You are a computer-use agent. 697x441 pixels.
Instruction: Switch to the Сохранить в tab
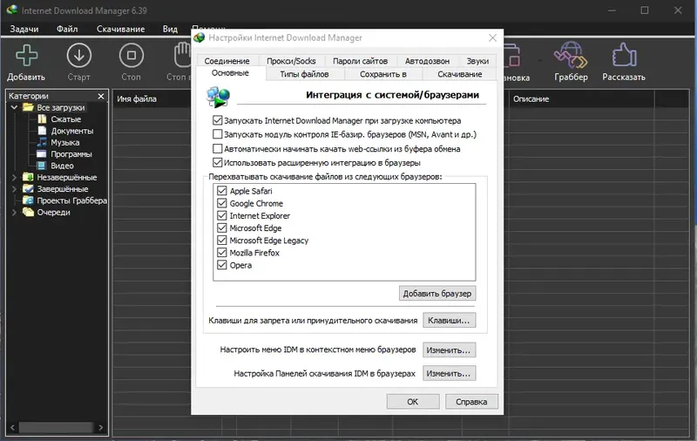tap(383, 74)
